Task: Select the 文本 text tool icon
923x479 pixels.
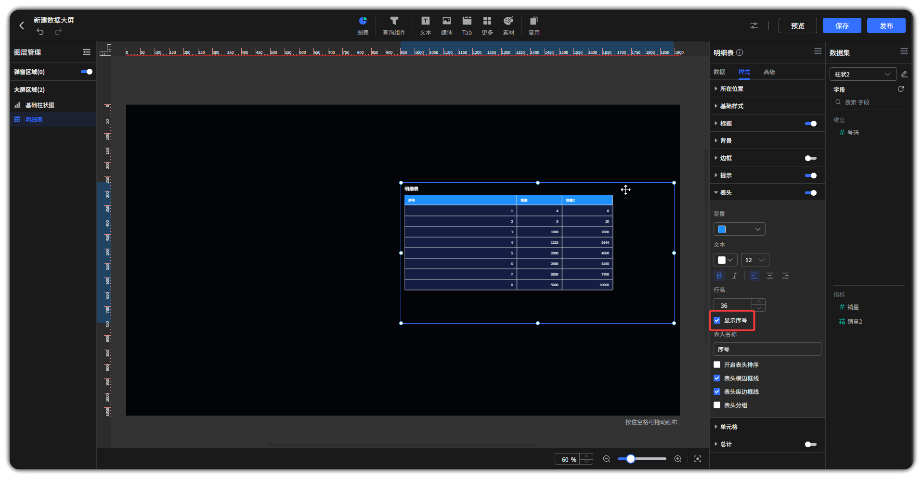Action: click(425, 21)
